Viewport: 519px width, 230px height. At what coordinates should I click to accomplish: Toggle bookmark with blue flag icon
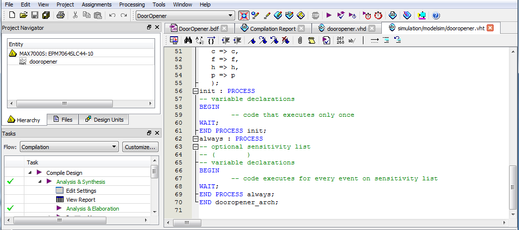tap(252, 40)
